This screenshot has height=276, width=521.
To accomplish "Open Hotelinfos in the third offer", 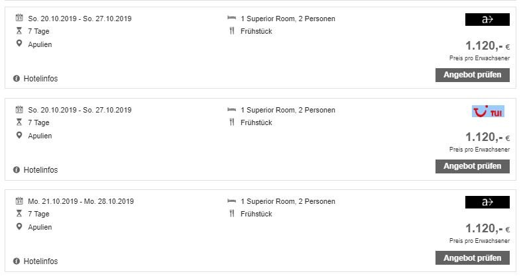I will (x=40, y=261).
